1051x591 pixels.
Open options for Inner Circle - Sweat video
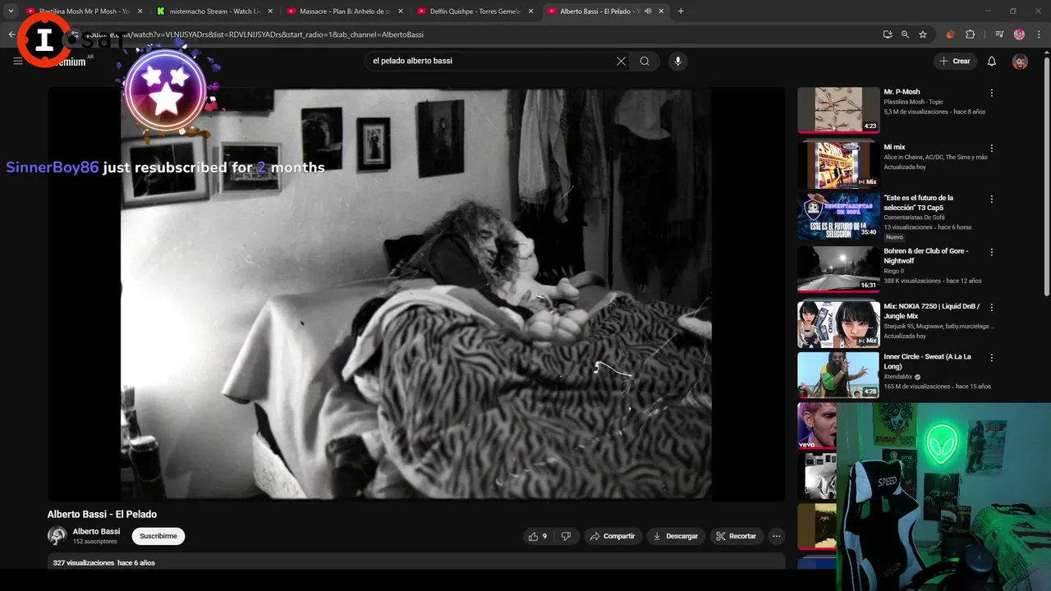[991, 359]
